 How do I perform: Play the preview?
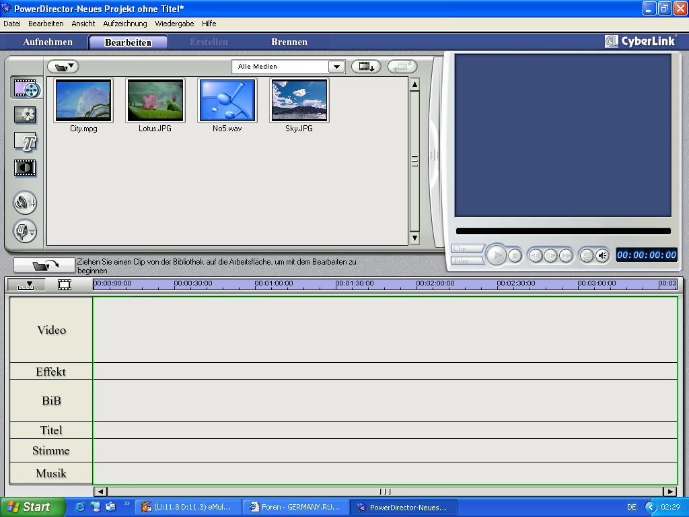[497, 255]
